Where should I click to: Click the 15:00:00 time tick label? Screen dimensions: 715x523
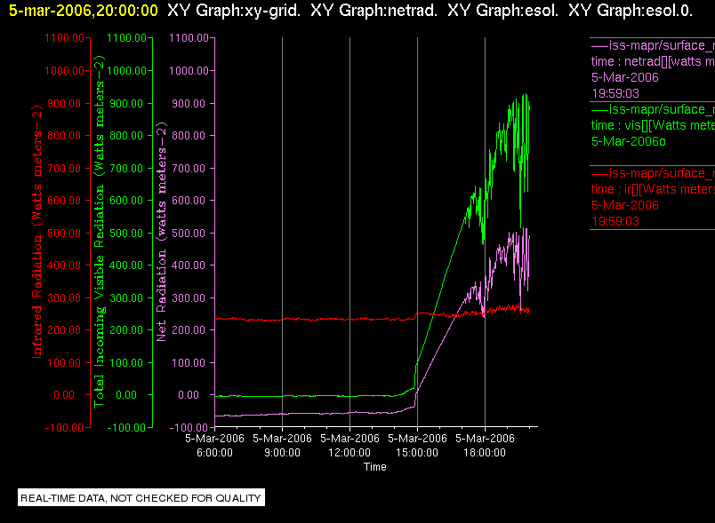(417, 453)
